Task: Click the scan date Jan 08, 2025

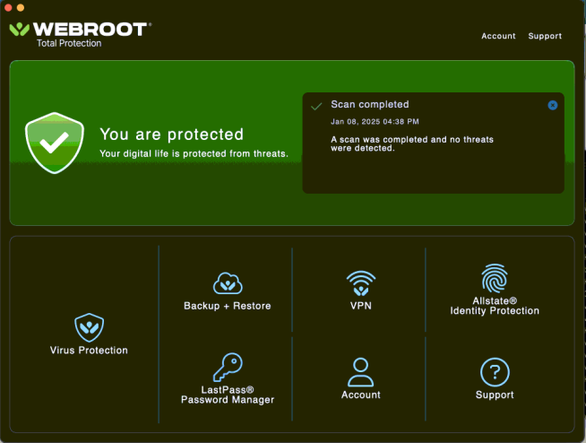Action: [x=375, y=122]
